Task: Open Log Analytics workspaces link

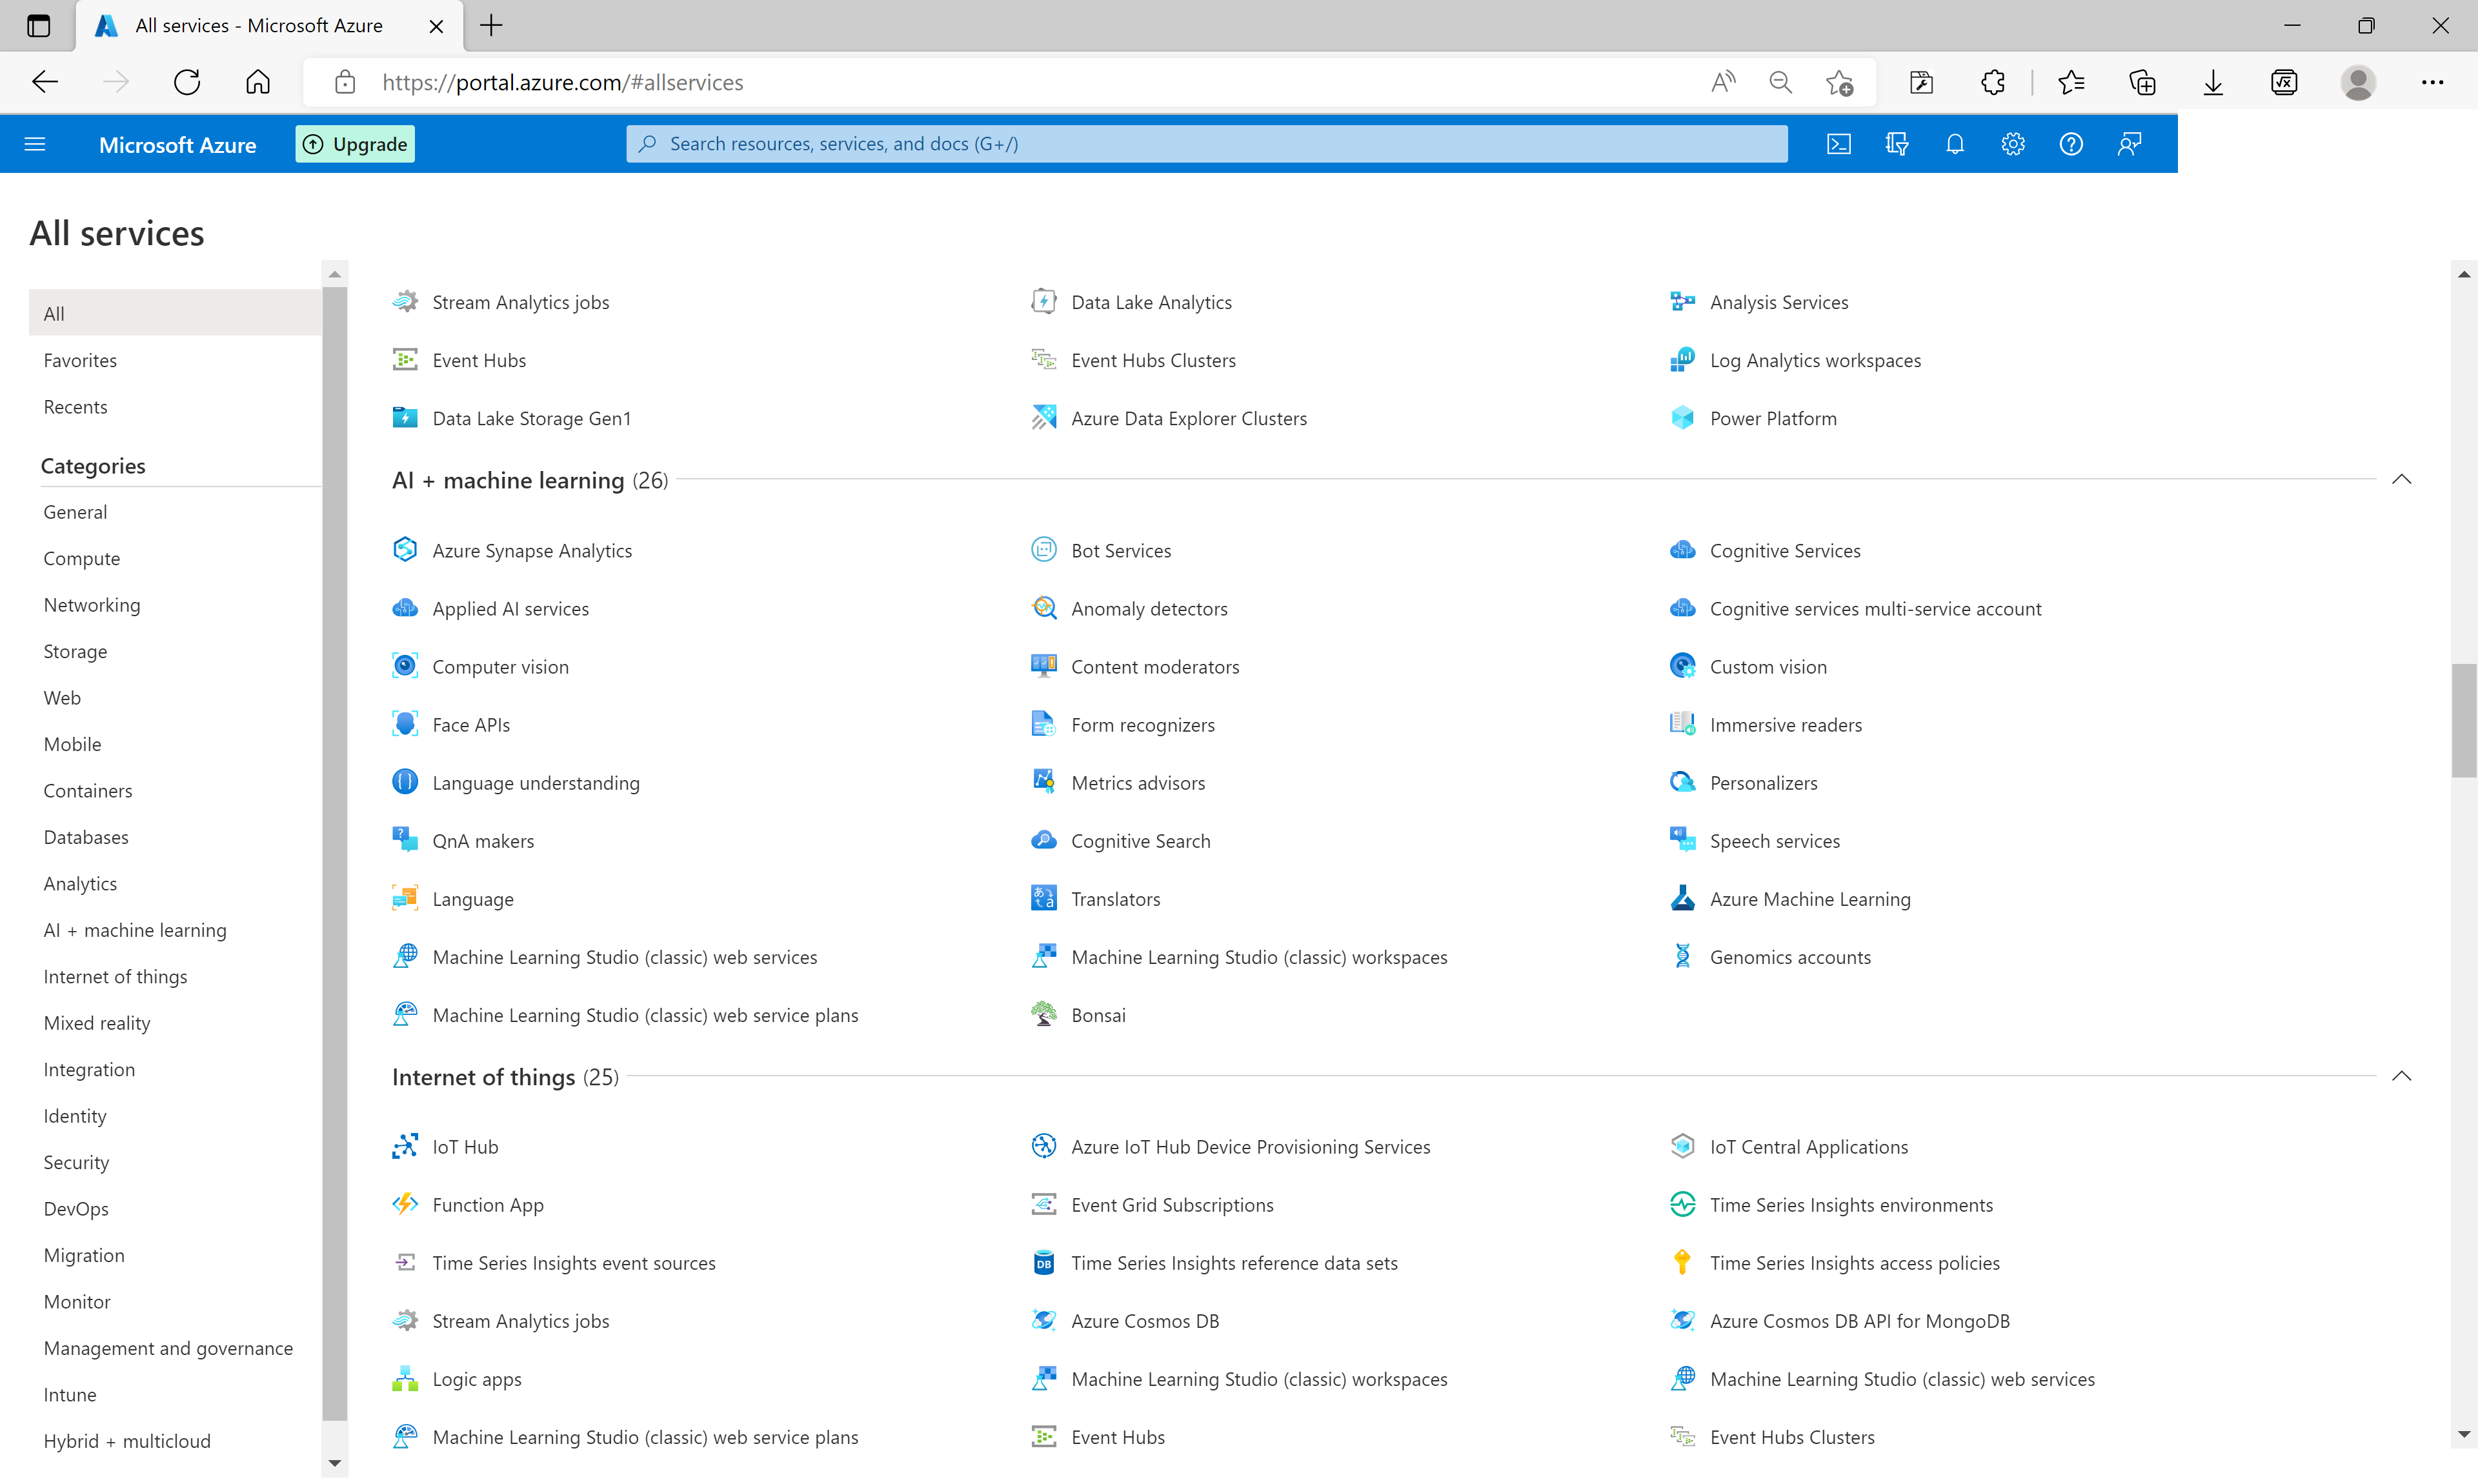Action: tap(1815, 360)
